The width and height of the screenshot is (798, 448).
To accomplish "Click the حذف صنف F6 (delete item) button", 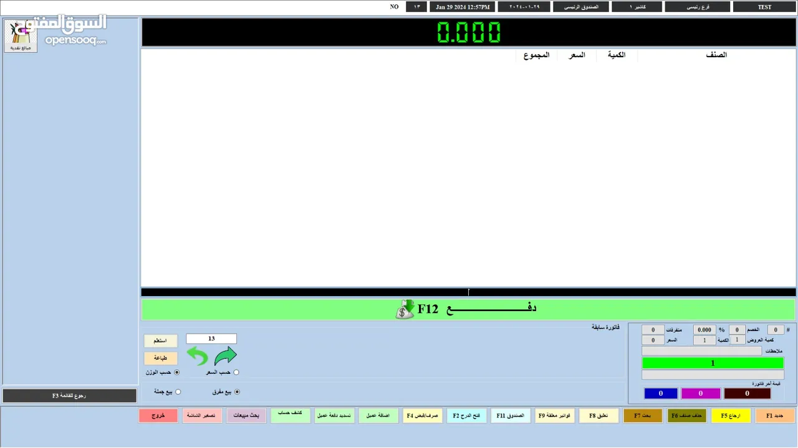I will (687, 416).
